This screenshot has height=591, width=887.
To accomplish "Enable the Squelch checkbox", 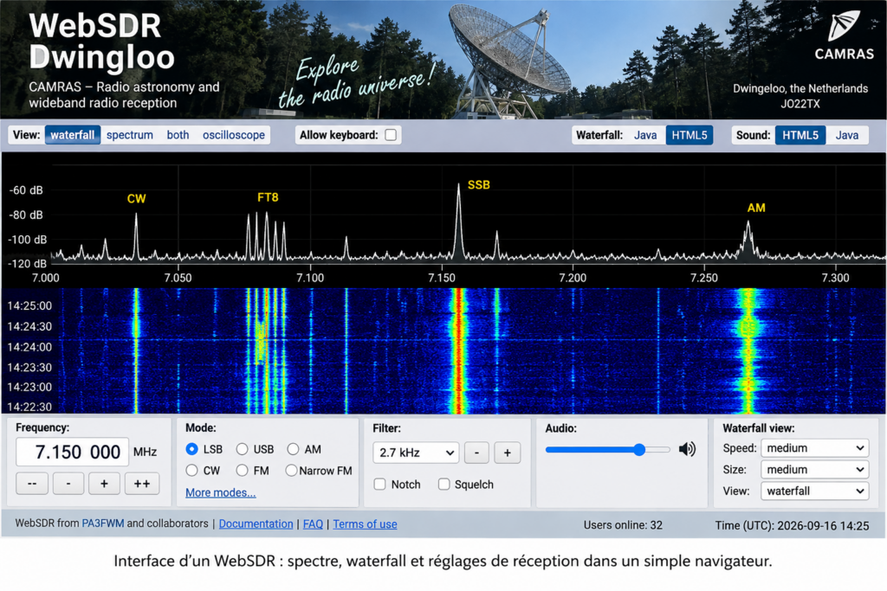I will 444,485.
